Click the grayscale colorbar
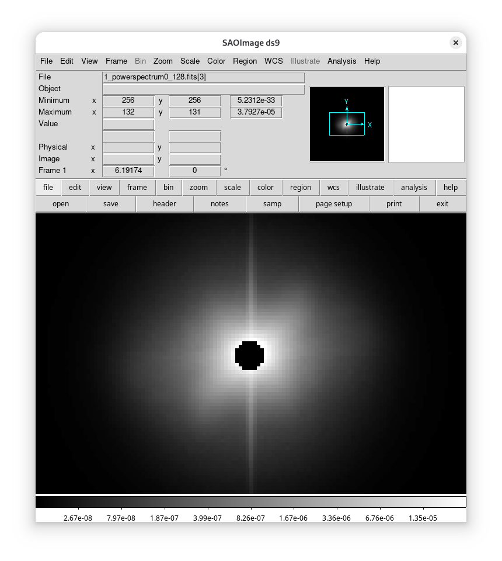The width and height of the screenshot is (502, 561). tap(250, 501)
